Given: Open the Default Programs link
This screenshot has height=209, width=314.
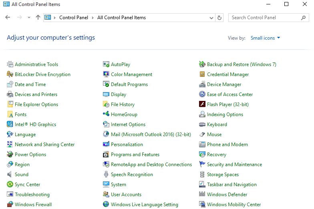Looking at the screenshot, I should tap(129, 84).
